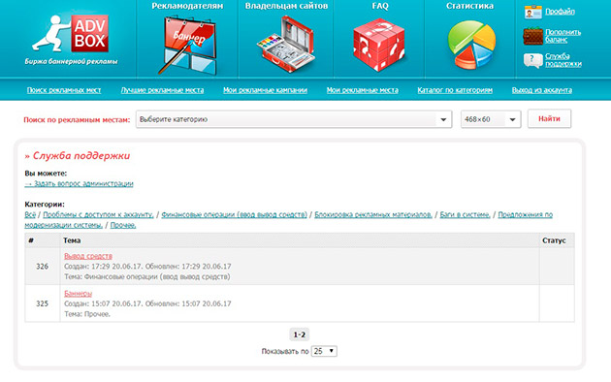Click the Найти search button
This screenshot has height=382, width=611.
pyautogui.click(x=549, y=118)
